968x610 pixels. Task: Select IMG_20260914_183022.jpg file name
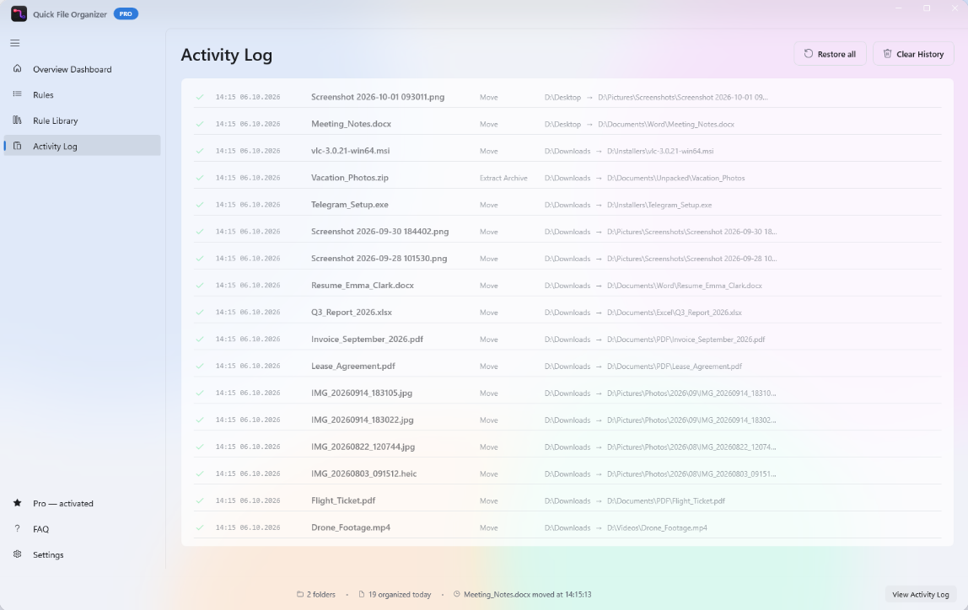click(363, 420)
